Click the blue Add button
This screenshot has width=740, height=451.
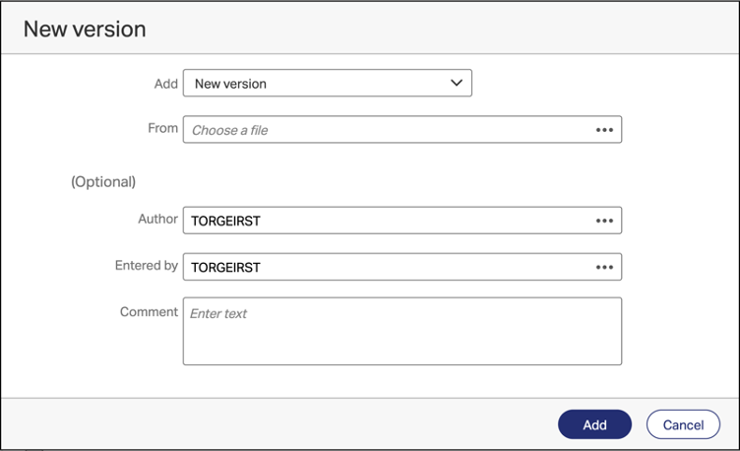coord(594,424)
